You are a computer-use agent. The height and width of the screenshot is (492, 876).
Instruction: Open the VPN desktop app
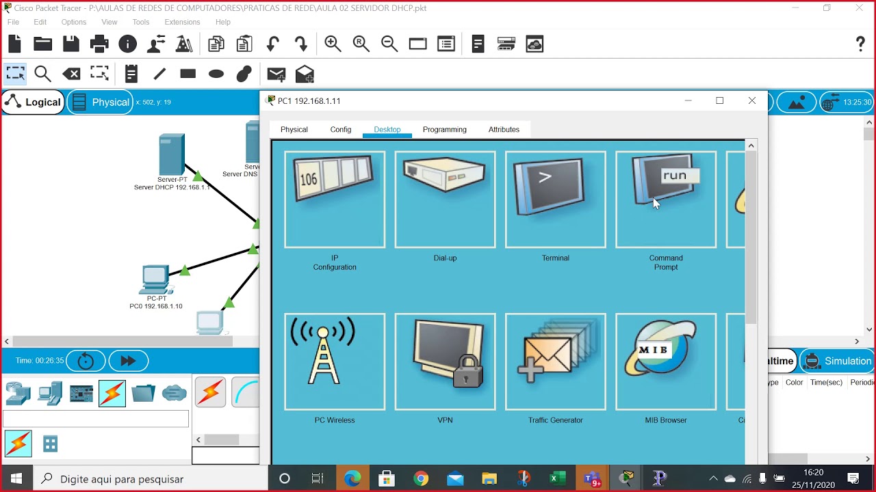point(445,361)
